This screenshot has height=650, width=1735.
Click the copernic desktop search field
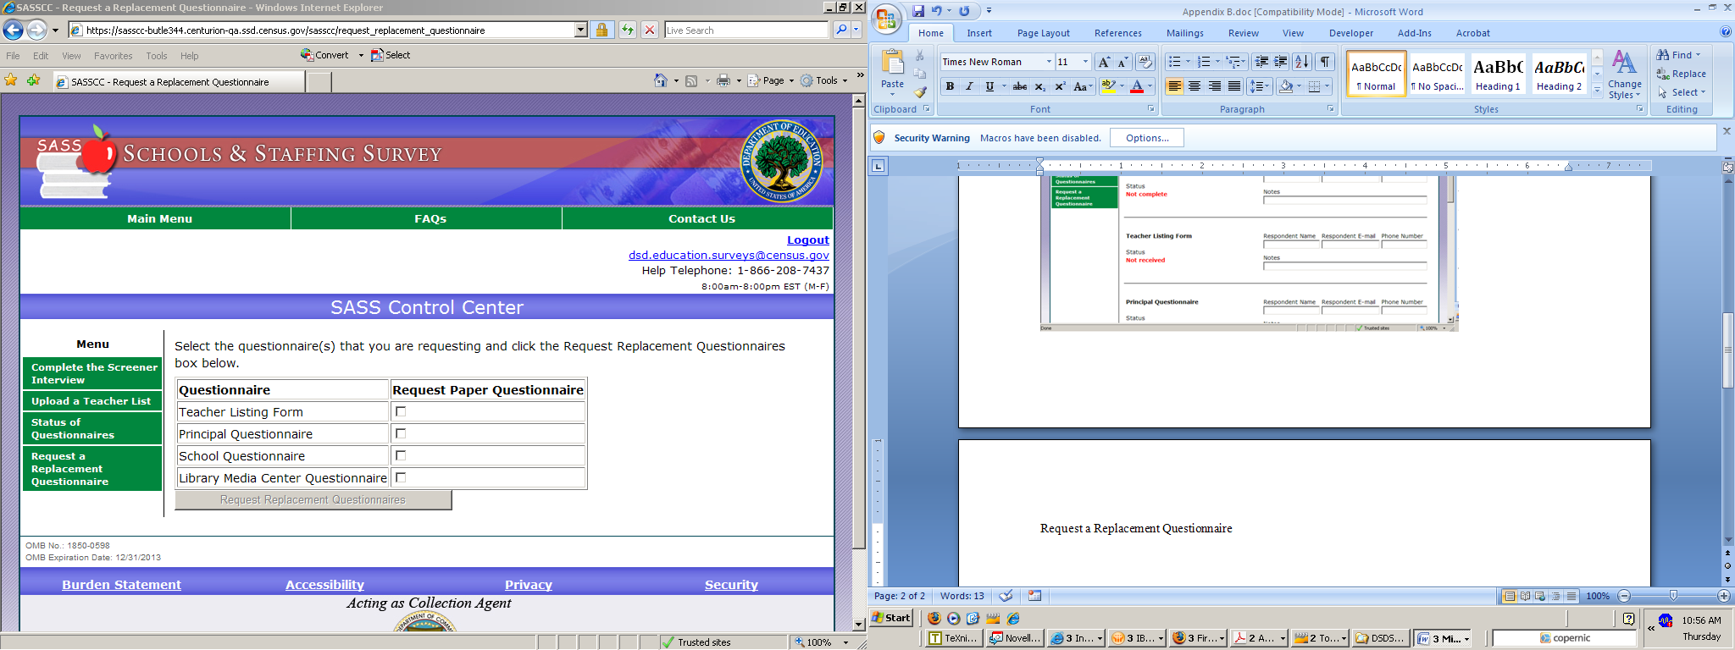pyautogui.click(x=1564, y=638)
